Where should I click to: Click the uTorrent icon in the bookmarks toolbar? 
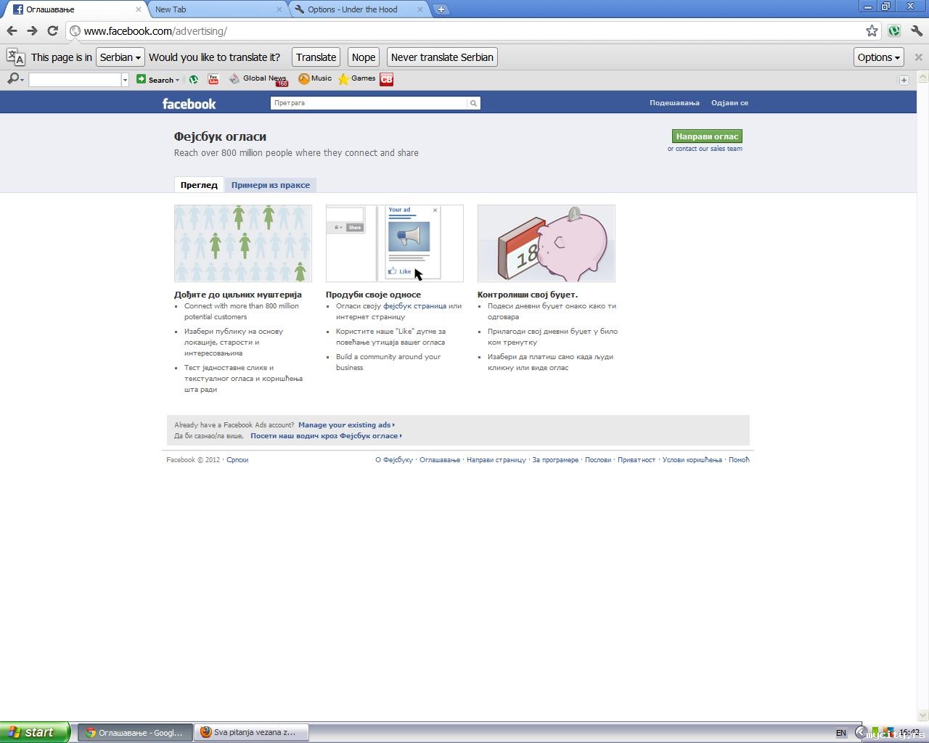[x=194, y=79]
